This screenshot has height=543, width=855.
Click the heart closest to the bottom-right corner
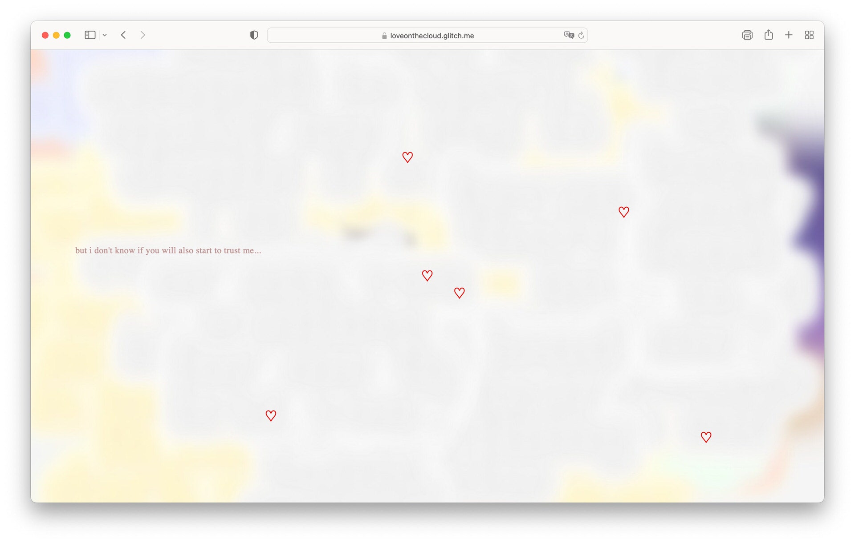tap(706, 437)
